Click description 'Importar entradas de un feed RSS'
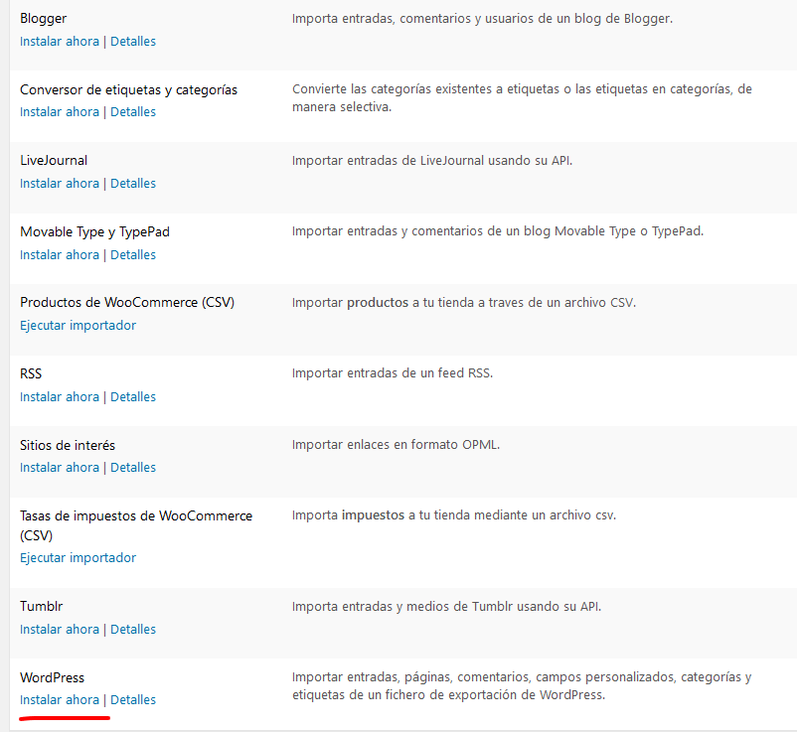The image size is (797, 732). (393, 373)
